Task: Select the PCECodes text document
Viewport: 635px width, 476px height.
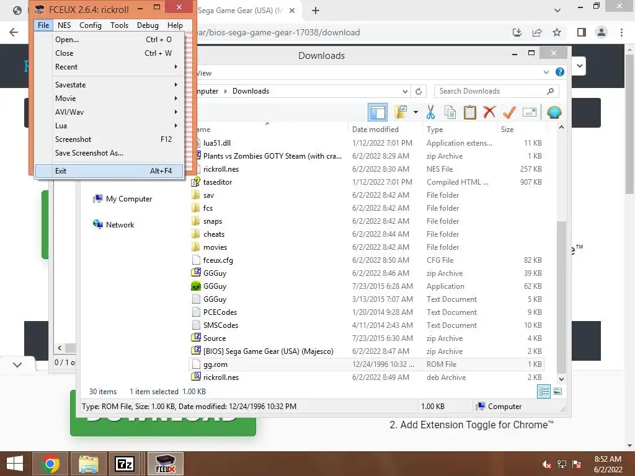Action: click(x=366, y=312)
